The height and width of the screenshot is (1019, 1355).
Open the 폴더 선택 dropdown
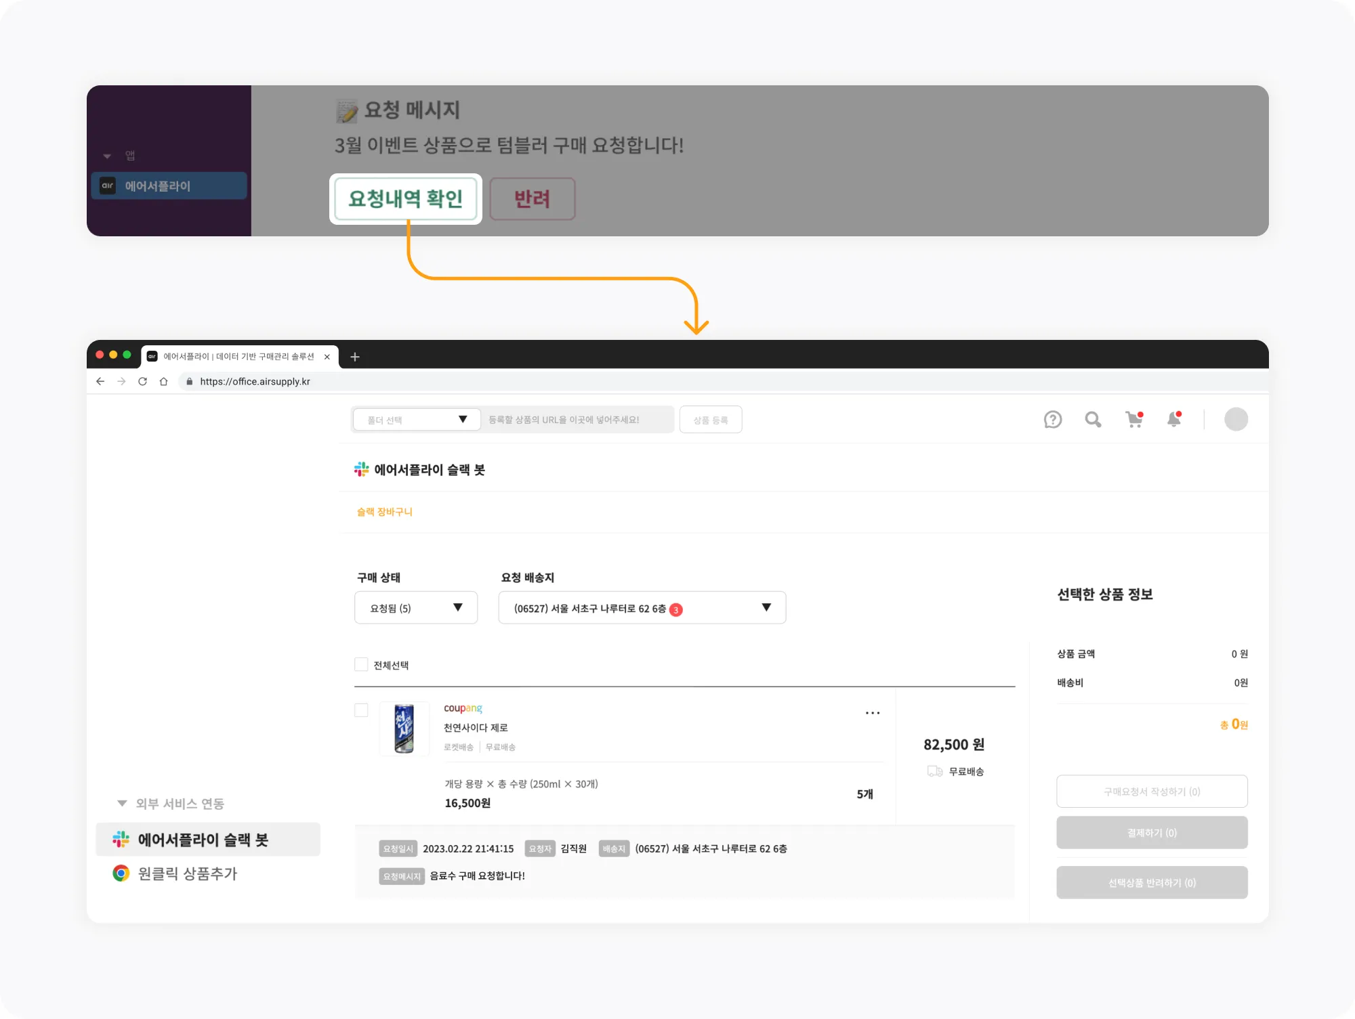click(416, 420)
